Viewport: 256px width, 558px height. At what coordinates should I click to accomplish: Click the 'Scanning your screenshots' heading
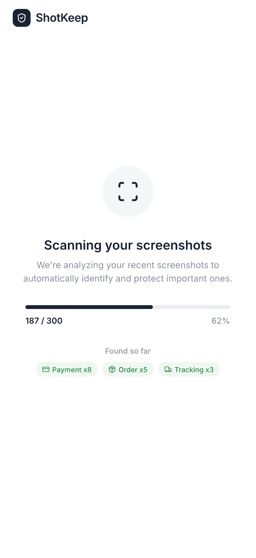(128, 245)
